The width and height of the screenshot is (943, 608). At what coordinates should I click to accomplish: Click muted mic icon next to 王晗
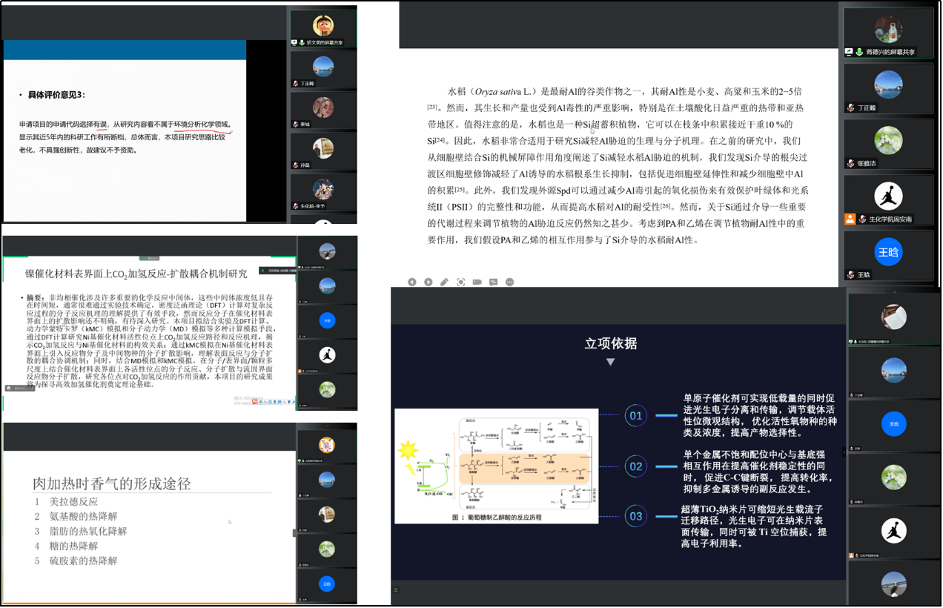pos(851,274)
